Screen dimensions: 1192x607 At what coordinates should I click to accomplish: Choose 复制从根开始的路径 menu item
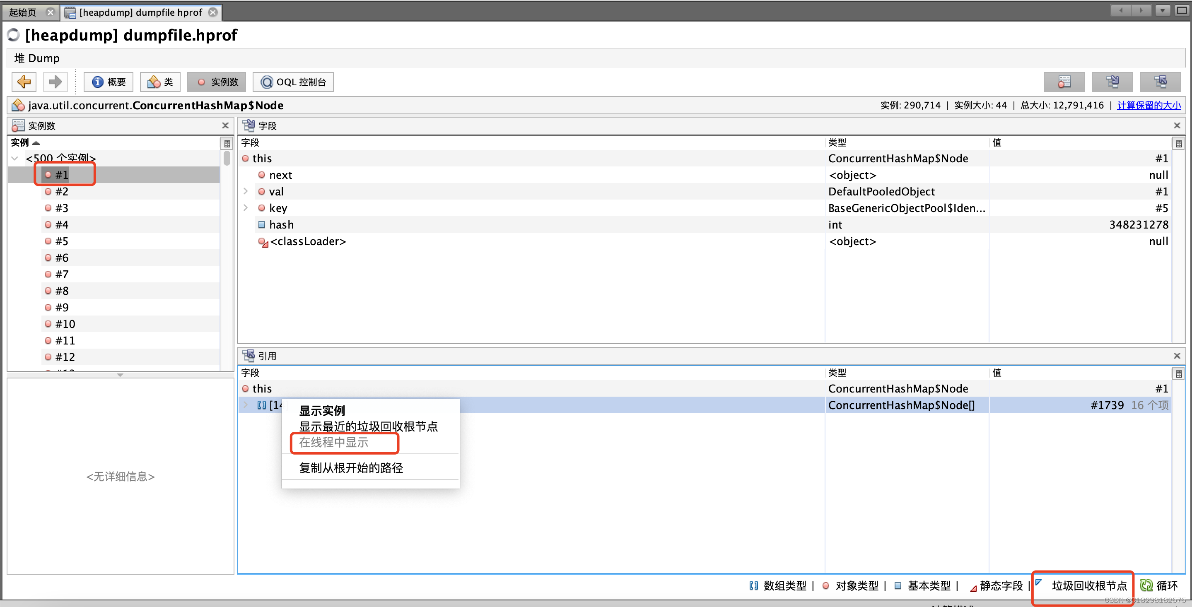pyautogui.click(x=370, y=468)
